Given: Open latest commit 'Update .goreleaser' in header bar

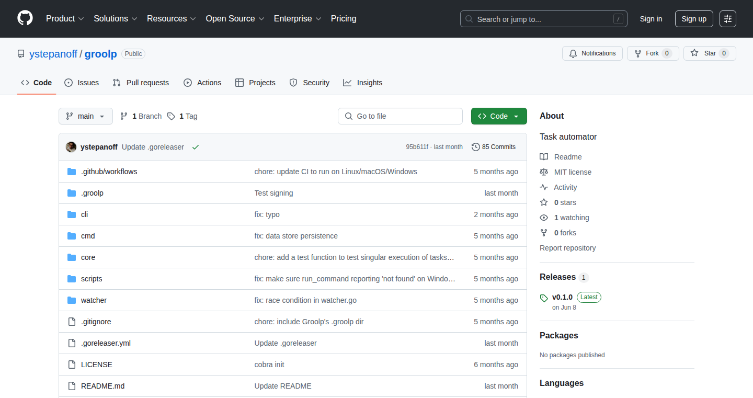Looking at the screenshot, I should pos(153,147).
